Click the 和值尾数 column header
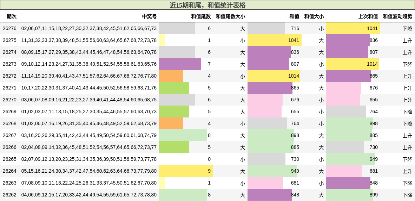 pyautogui.click(x=201, y=16)
